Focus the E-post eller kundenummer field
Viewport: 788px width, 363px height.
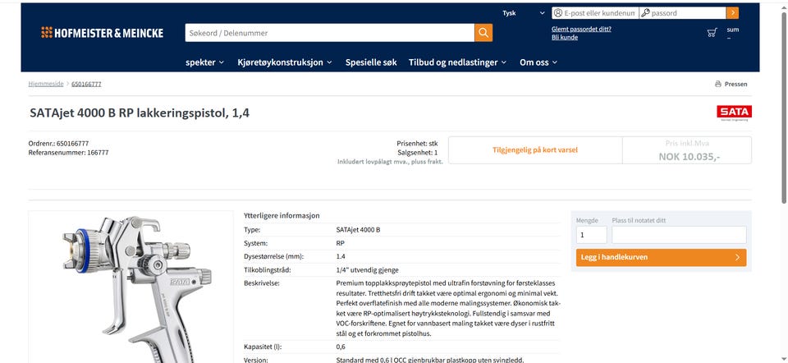pos(595,13)
